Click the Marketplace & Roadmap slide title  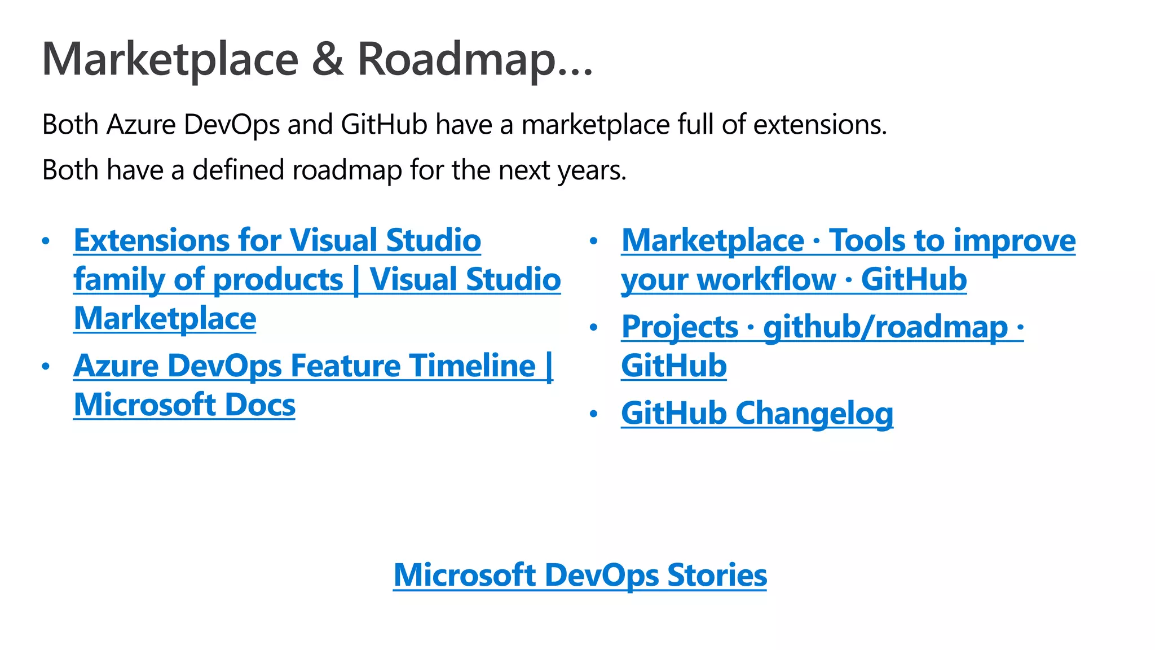(317, 59)
